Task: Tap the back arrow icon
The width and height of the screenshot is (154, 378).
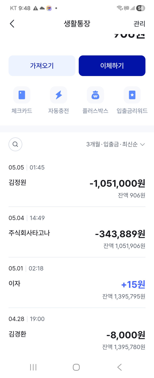Action: coord(12,24)
